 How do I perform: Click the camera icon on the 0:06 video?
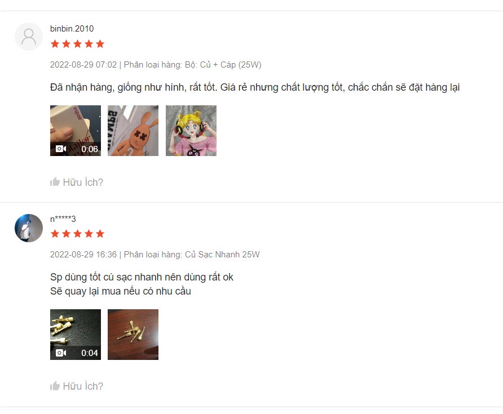pyautogui.click(x=61, y=149)
